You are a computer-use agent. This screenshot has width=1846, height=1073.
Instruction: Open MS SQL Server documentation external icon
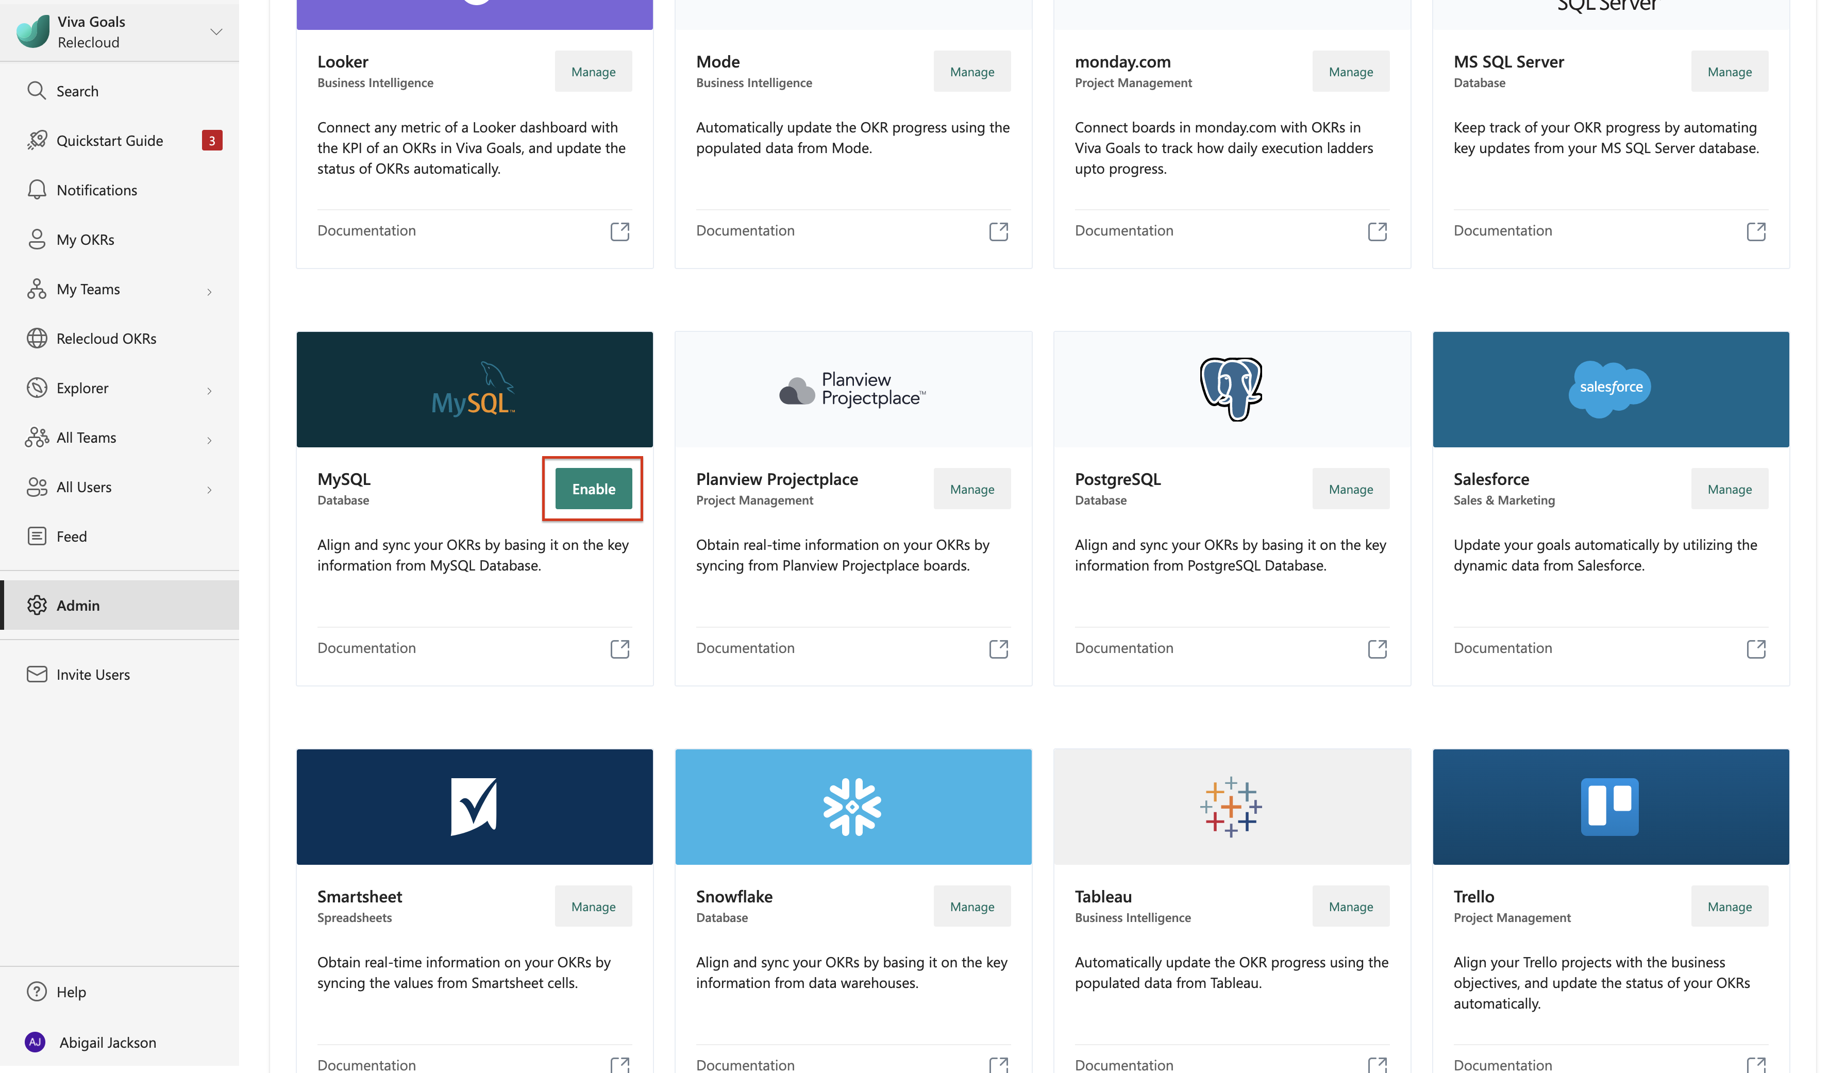(1756, 231)
